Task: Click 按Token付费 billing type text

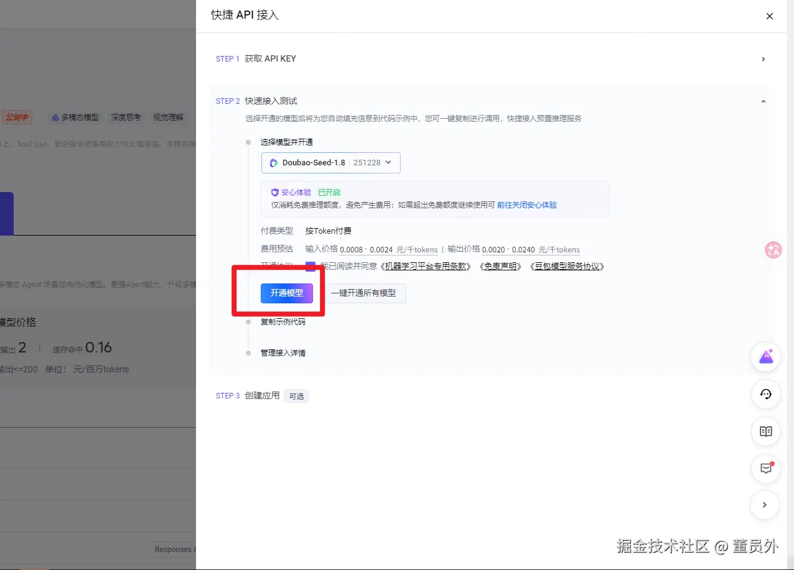Action: pyautogui.click(x=329, y=231)
